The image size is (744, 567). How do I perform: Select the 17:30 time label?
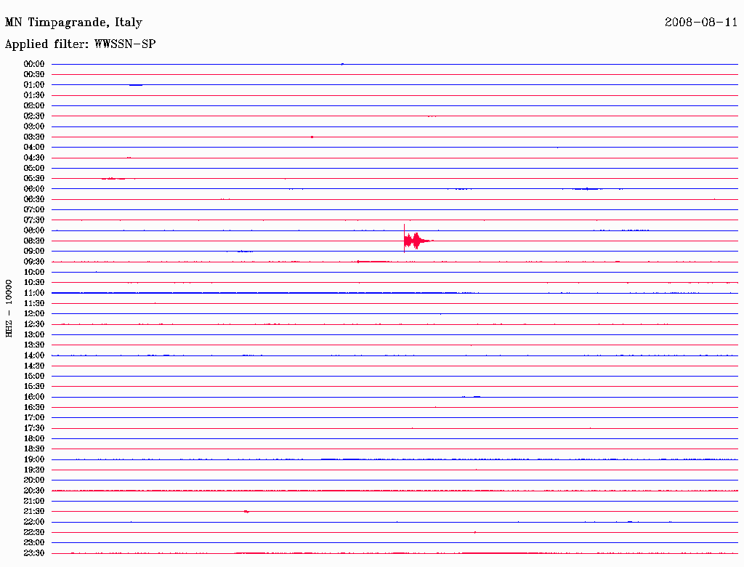[34, 428]
